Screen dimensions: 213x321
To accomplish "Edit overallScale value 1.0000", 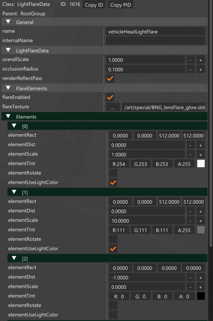I will pyautogui.click(x=145, y=60).
